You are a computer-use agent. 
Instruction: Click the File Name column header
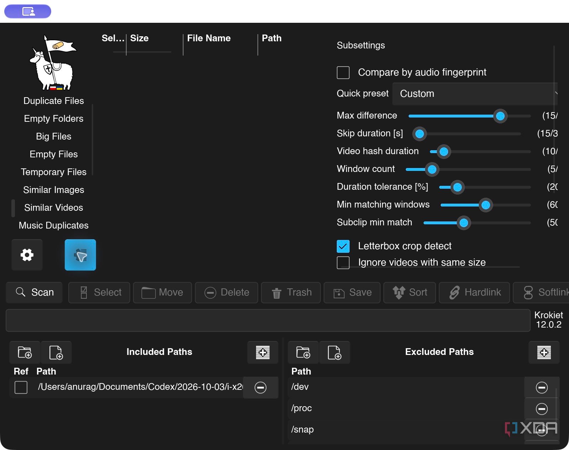coord(209,38)
